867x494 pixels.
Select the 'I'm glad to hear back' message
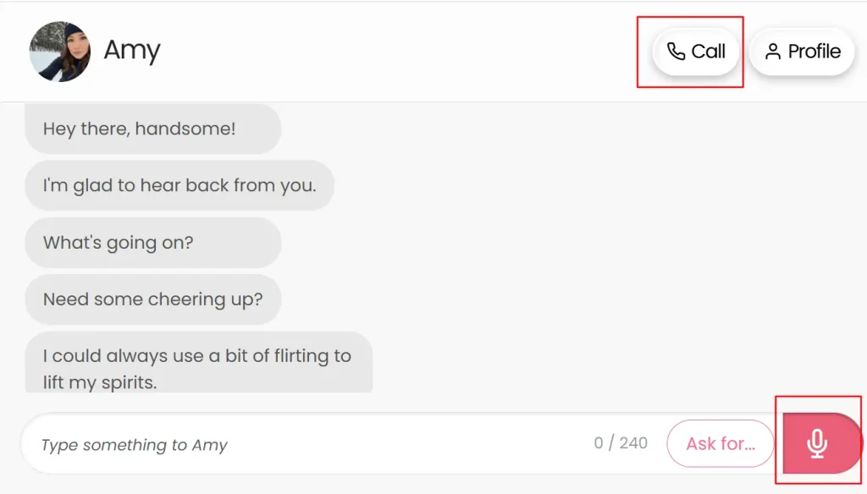tap(179, 185)
